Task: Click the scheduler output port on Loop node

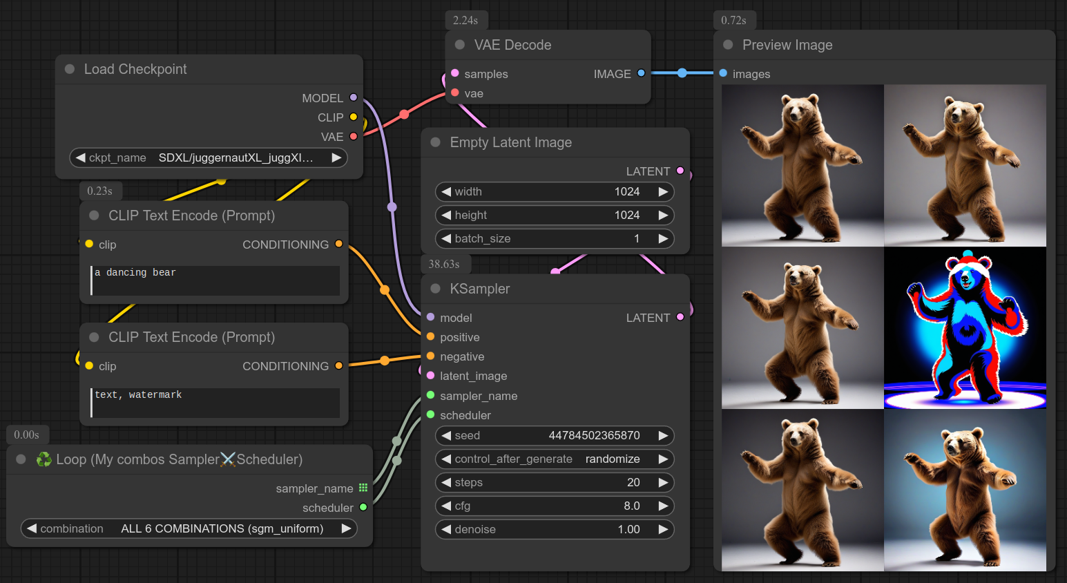Action: 363,507
